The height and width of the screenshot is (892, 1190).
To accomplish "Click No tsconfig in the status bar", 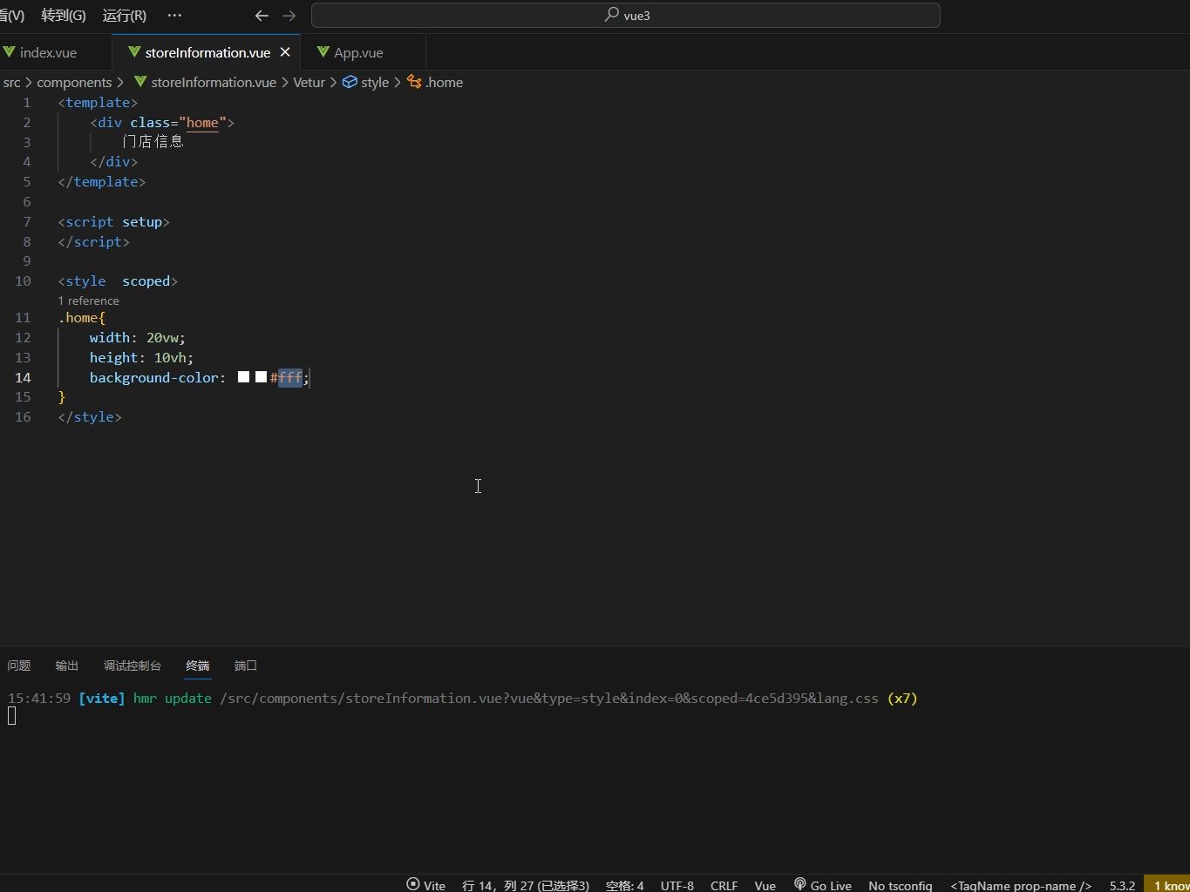I will coord(901,885).
